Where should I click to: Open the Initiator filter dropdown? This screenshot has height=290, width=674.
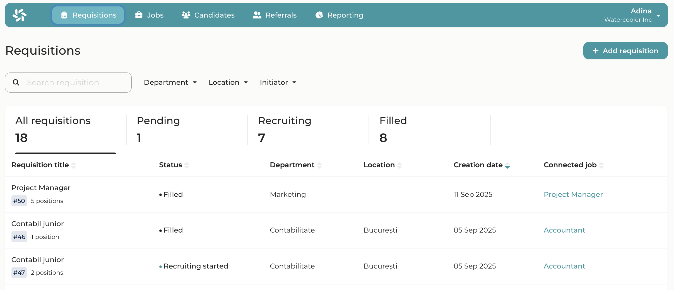click(x=278, y=83)
